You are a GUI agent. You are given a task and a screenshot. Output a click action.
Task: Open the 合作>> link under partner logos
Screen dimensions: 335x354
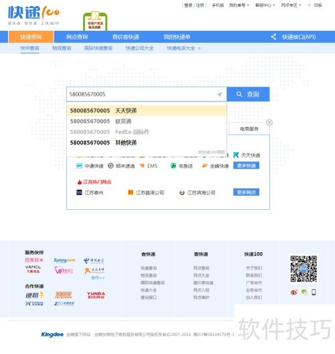click(x=98, y=278)
